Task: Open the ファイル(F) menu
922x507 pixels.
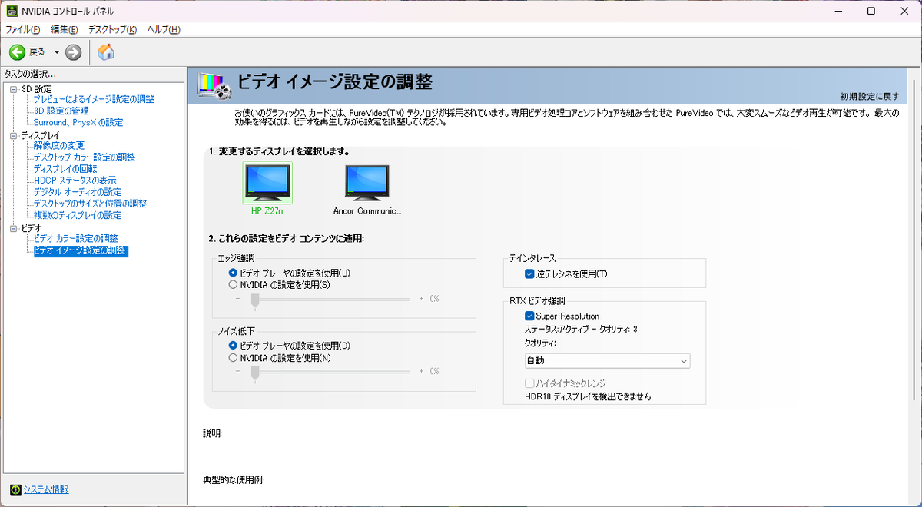Action: point(23,29)
